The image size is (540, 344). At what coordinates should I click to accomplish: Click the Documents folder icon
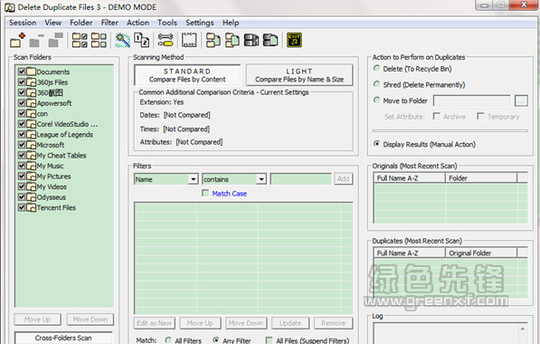pos(32,72)
